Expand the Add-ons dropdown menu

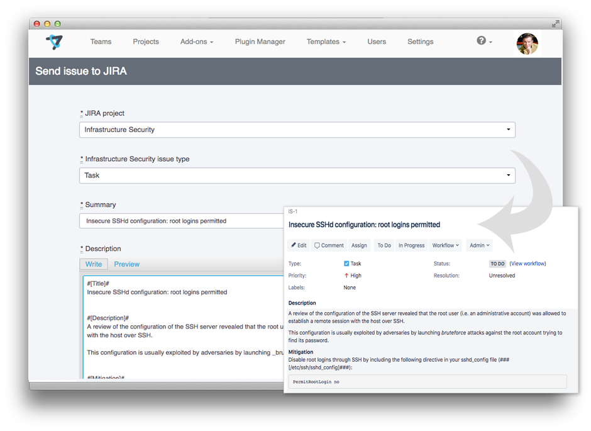pyautogui.click(x=196, y=42)
